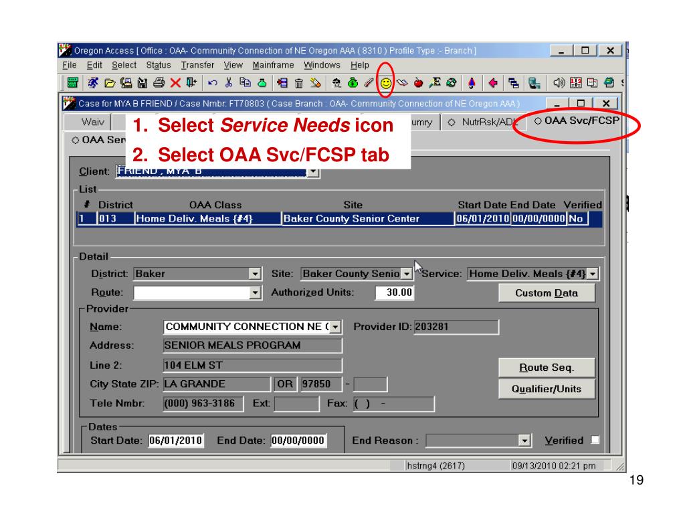Click the letter E pencil icon
The width and height of the screenshot is (685, 514).
(x=435, y=82)
